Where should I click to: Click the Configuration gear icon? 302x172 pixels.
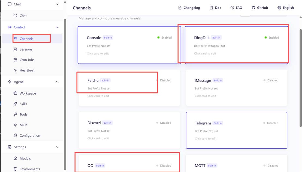tap(16, 135)
